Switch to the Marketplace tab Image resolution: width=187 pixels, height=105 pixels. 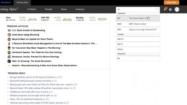click(6, 2)
